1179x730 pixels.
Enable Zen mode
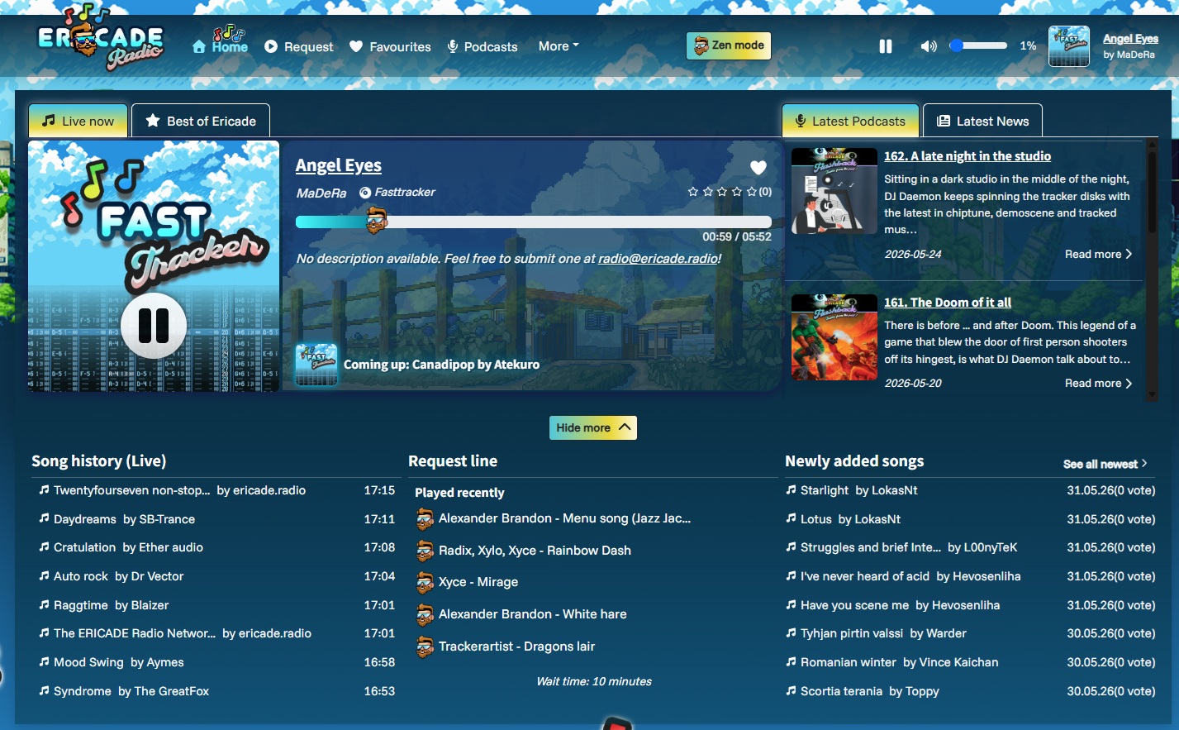[x=729, y=45]
